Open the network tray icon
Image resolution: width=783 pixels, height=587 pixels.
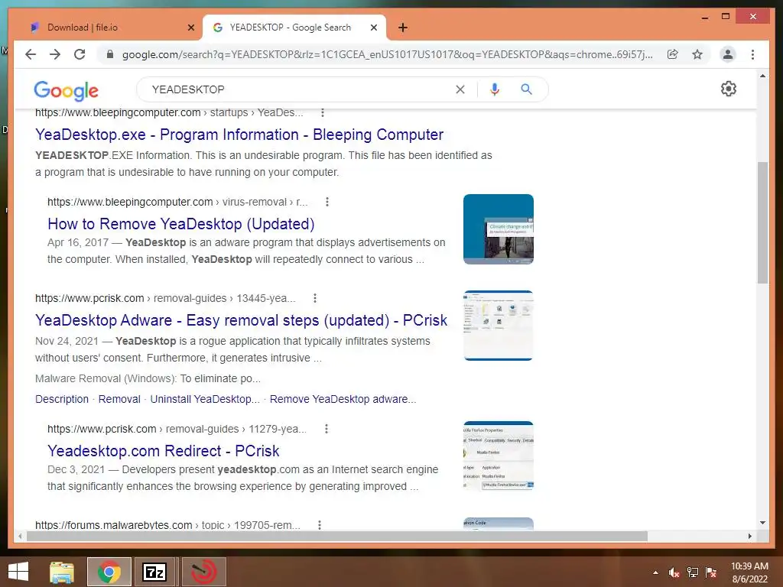point(693,572)
